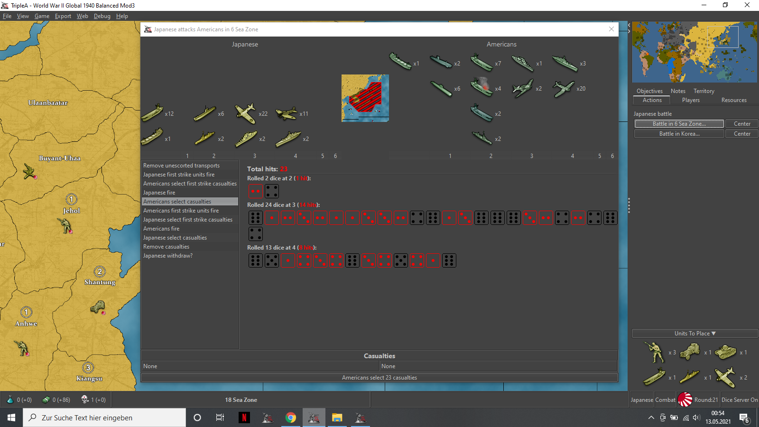
Task: Click the Round:21 status label
Action: (x=706, y=400)
